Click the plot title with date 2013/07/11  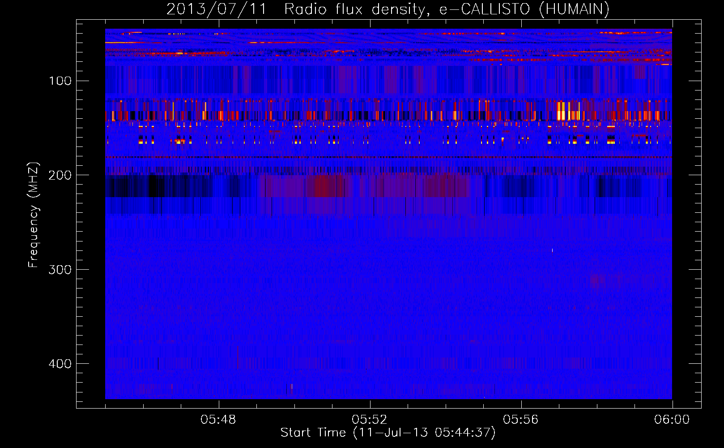coord(388,9)
